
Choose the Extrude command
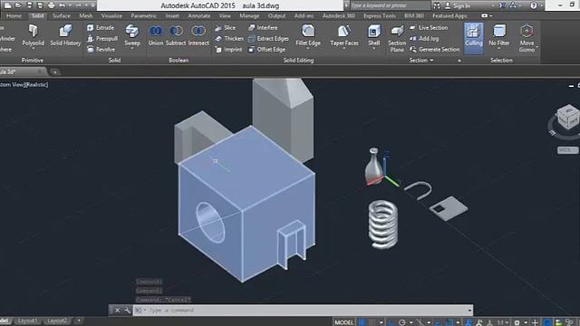pos(101,28)
